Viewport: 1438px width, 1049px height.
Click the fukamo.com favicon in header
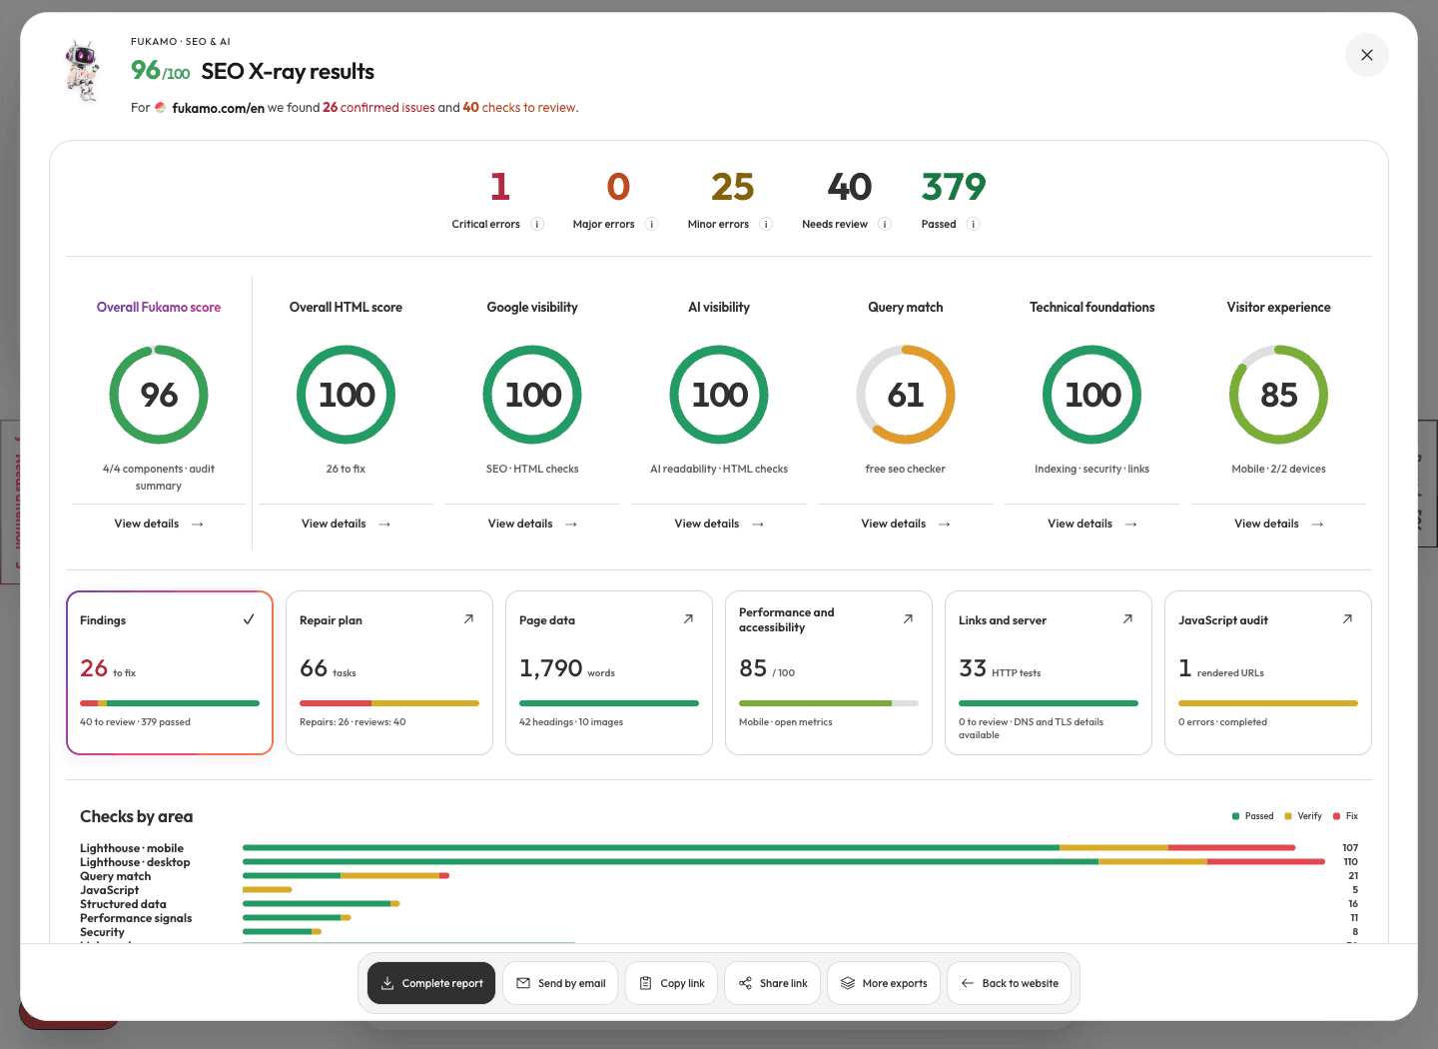click(160, 107)
